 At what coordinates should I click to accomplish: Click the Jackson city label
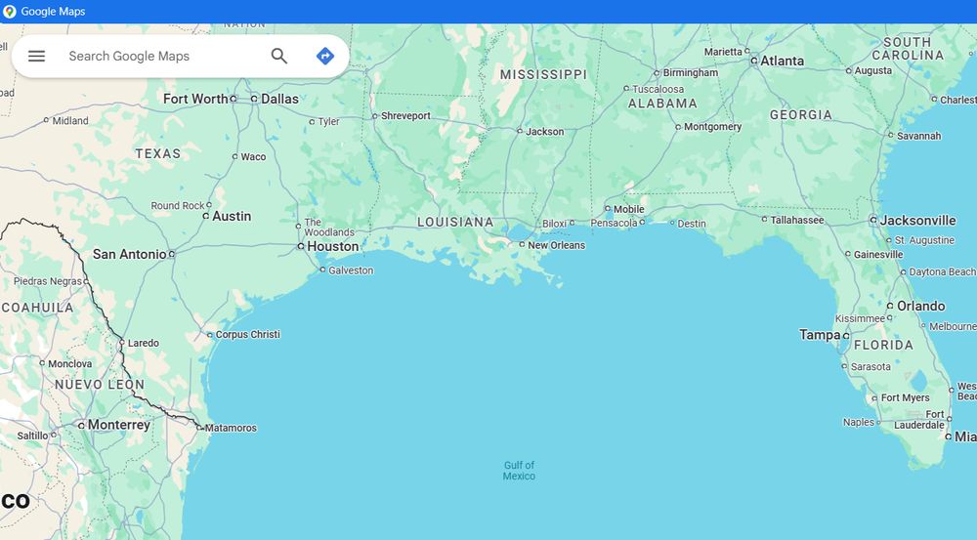544,132
